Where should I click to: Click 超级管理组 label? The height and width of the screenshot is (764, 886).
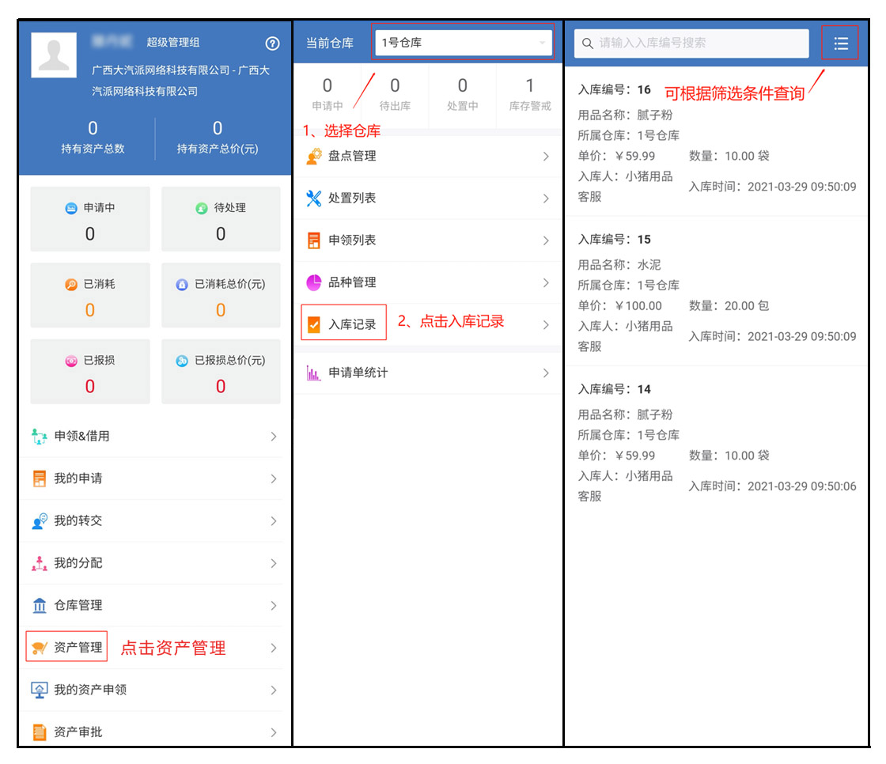(173, 43)
